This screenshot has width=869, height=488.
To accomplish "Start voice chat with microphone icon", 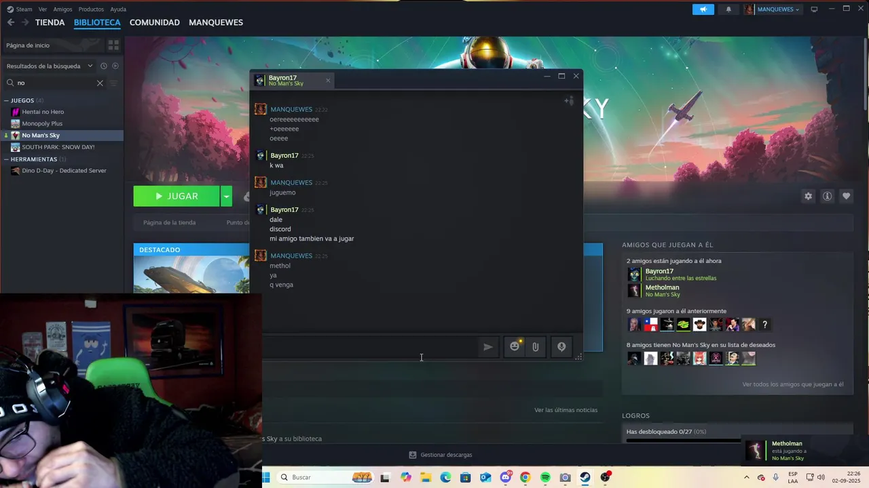I will (561, 347).
